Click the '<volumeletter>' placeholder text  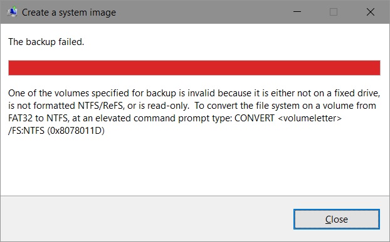pyautogui.click(x=310, y=118)
